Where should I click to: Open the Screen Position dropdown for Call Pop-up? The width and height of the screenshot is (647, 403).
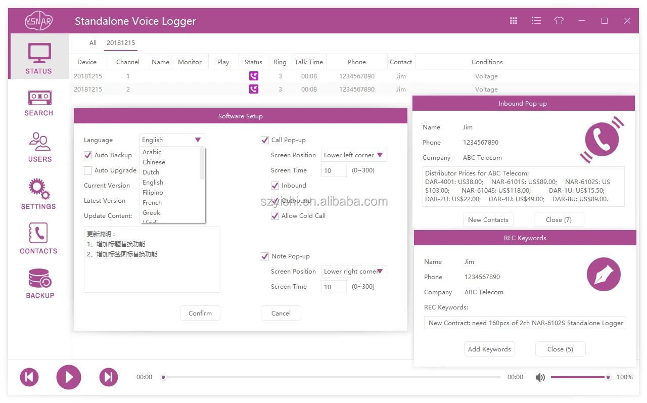tap(354, 155)
